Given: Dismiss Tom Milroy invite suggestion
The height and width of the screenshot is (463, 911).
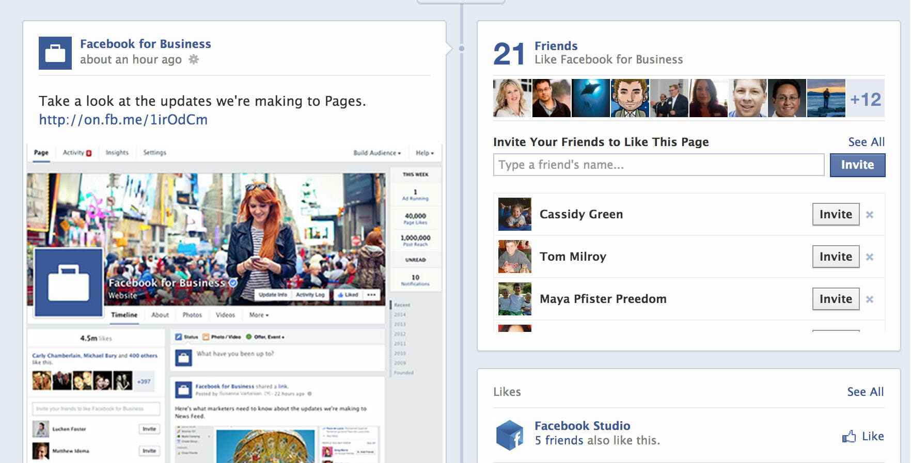Looking at the screenshot, I should (870, 257).
